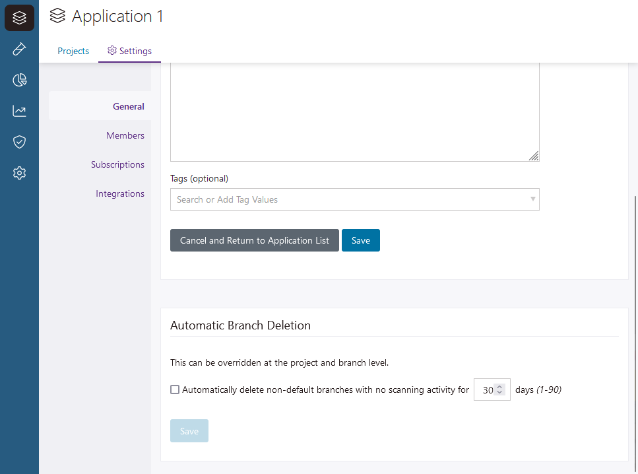Screen dimensions: 638x474
Task: Click Cancel and Return to Application List
Action: 254,240
